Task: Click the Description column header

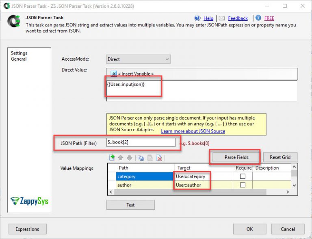Action: click(272, 168)
